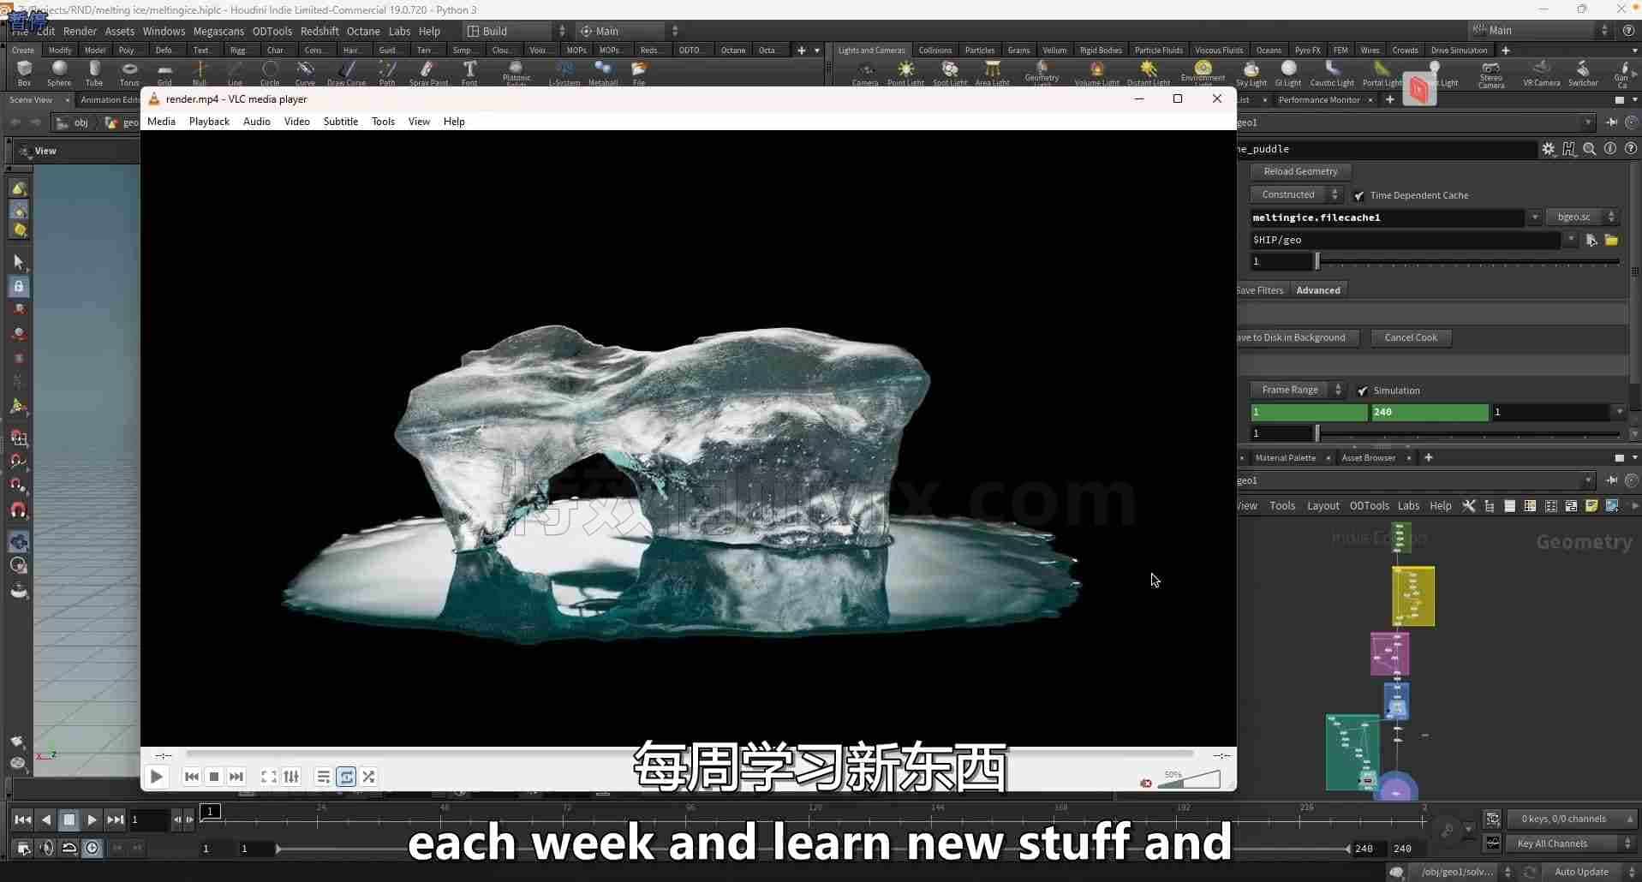Click the current frame number field

(x=148, y=819)
